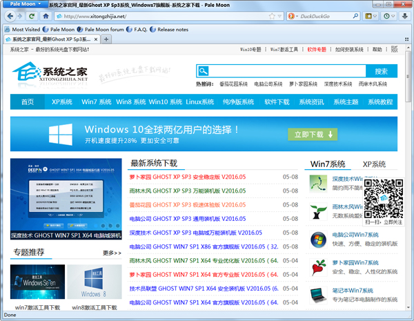Open the bookmarks menu toolbar icon
The image size is (414, 321).
pyautogui.click(x=368, y=16)
